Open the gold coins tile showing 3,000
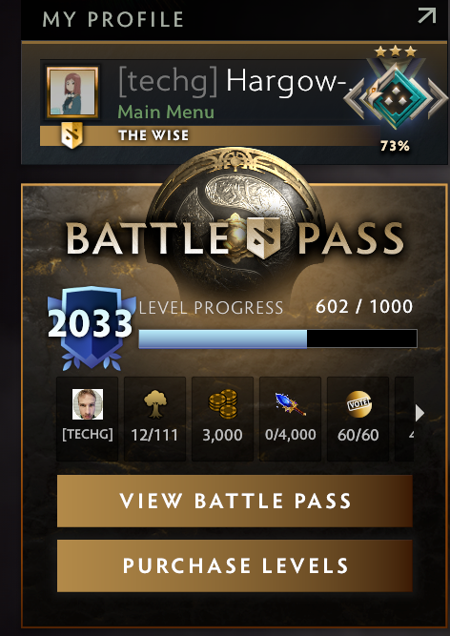 (222, 419)
